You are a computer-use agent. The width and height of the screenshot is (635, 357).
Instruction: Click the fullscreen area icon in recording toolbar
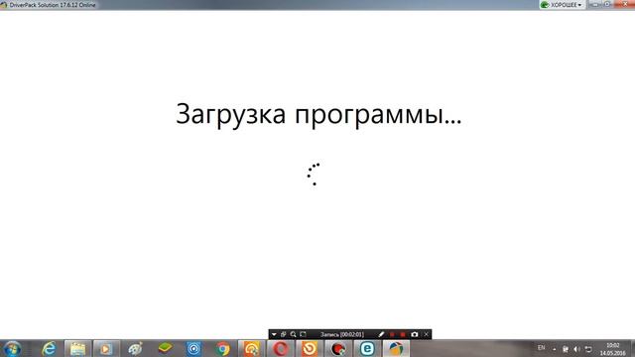(303, 334)
